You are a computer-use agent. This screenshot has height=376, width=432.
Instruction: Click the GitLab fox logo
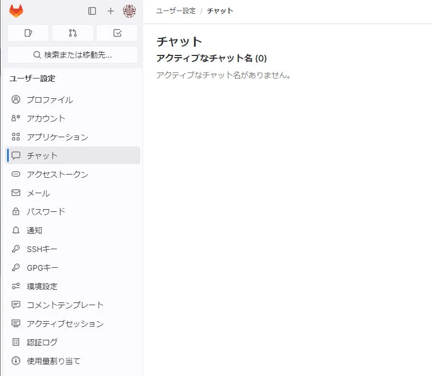tap(16, 11)
